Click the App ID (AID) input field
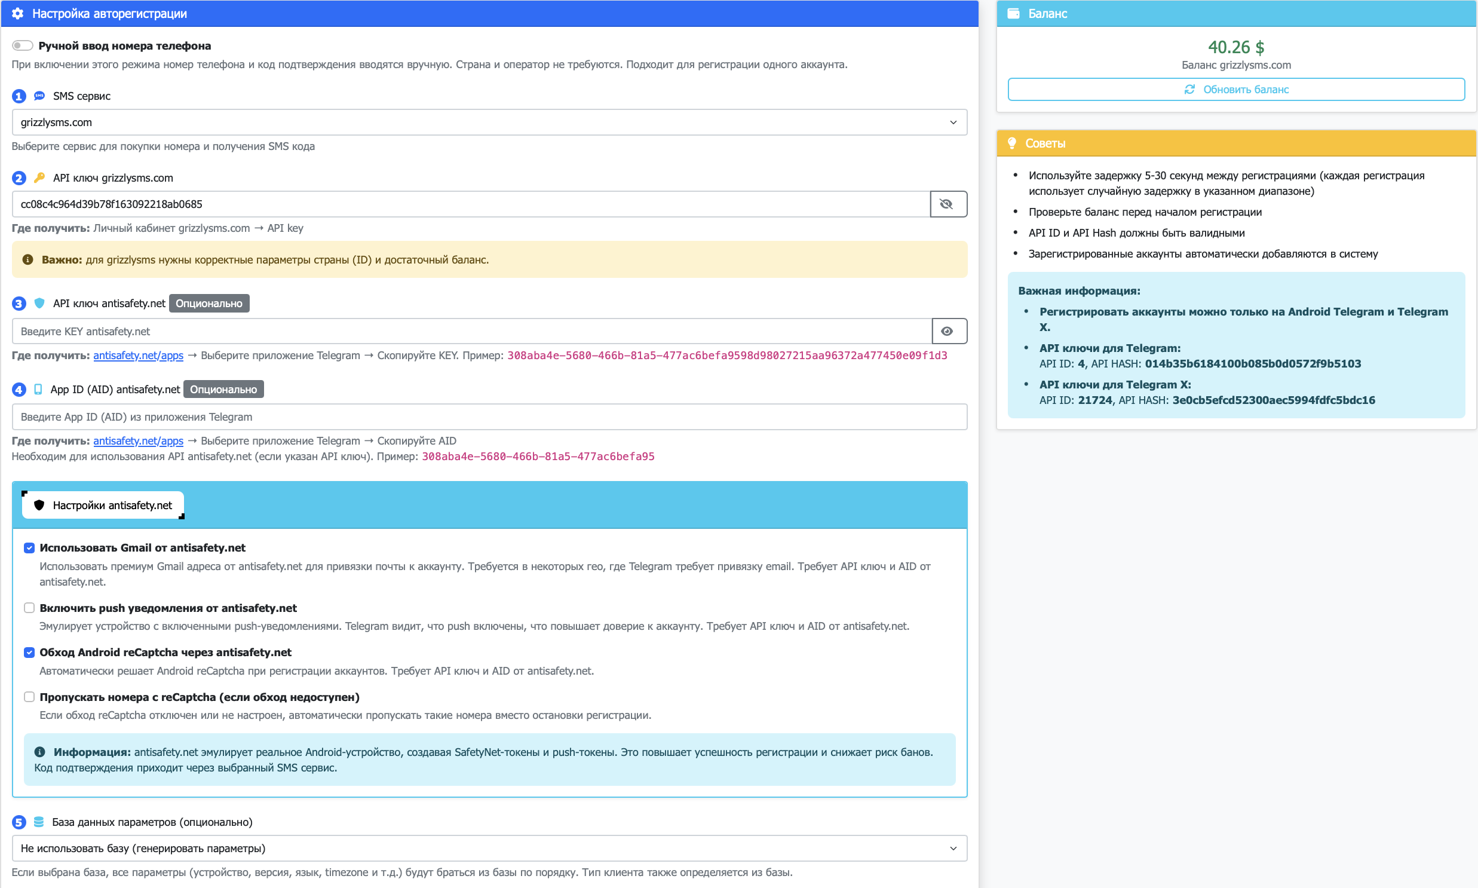Image resolution: width=1478 pixels, height=888 pixels. click(x=489, y=417)
